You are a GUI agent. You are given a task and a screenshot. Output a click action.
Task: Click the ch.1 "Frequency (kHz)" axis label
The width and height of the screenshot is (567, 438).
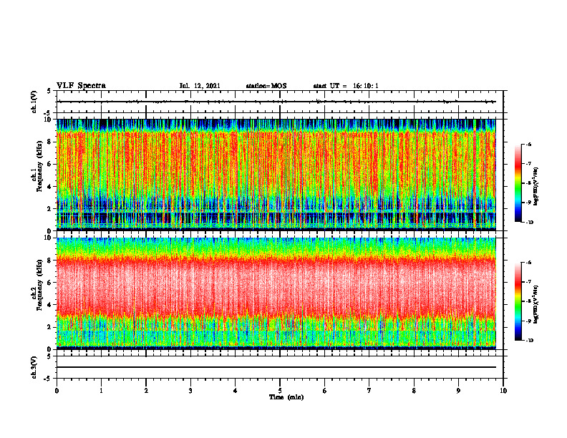(39, 166)
